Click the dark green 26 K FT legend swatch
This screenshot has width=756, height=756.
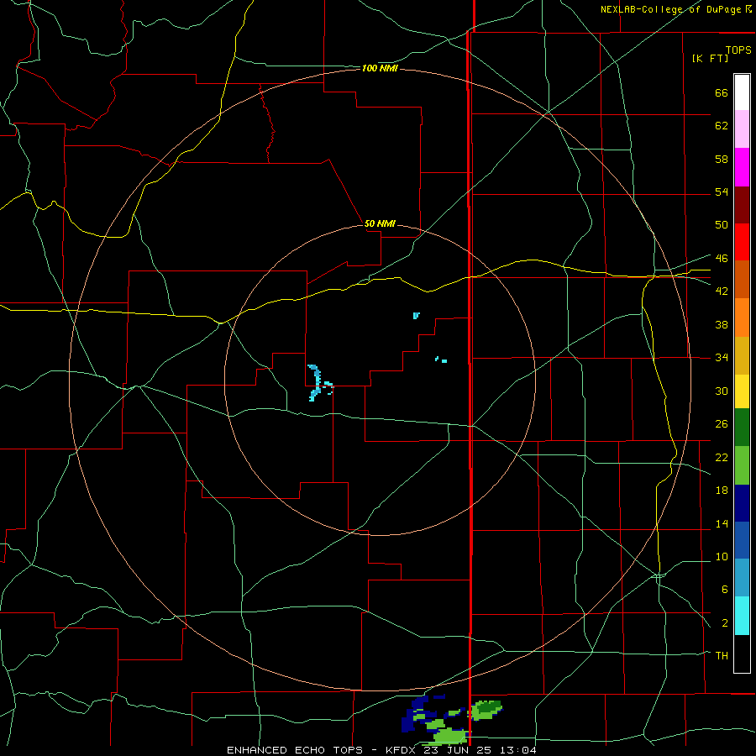[x=742, y=428]
